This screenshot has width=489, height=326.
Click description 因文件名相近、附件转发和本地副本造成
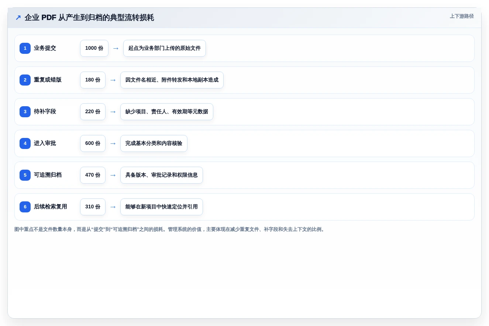click(172, 80)
